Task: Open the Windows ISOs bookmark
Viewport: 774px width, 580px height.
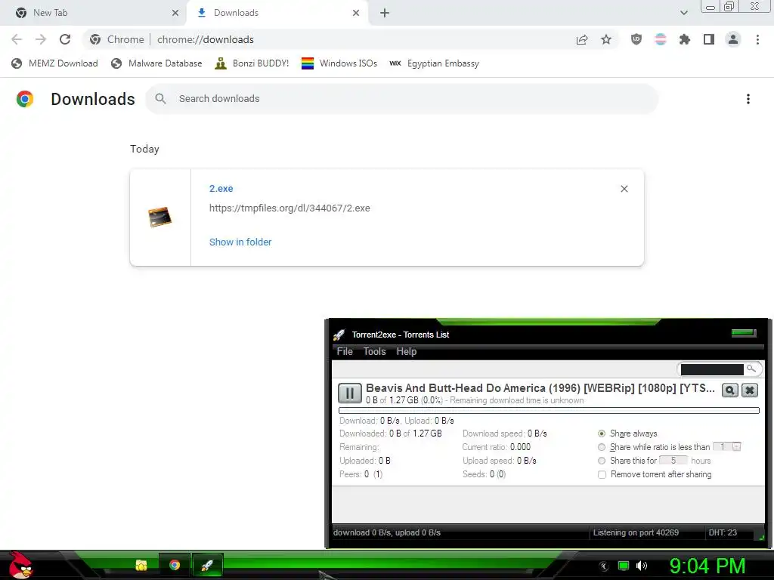Action: point(339,63)
